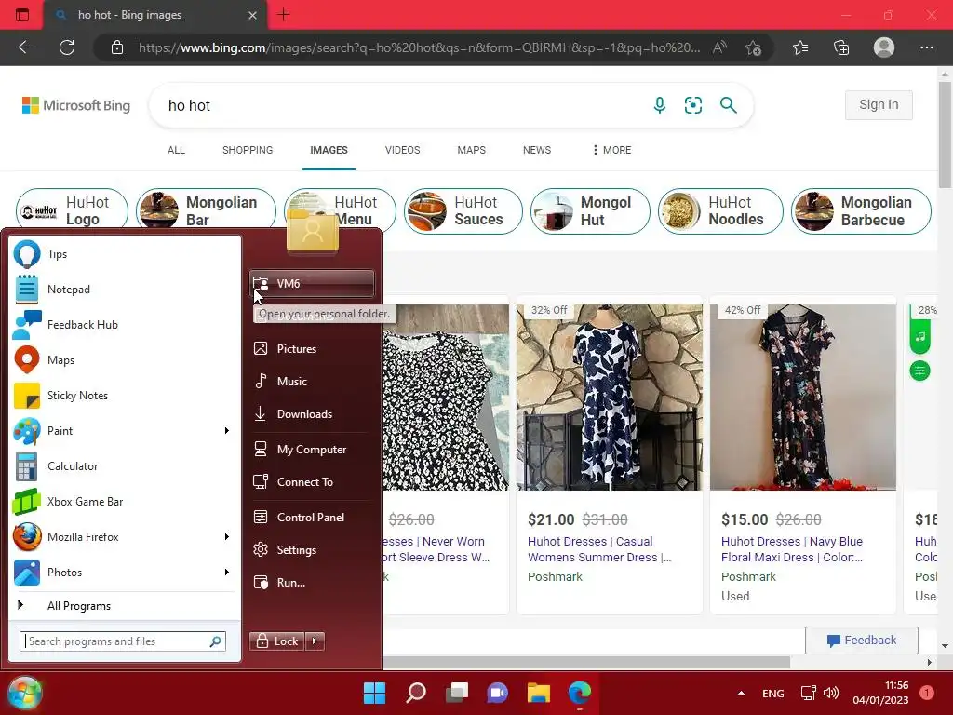
Task: Open visual search camera icon
Action: coord(692,105)
